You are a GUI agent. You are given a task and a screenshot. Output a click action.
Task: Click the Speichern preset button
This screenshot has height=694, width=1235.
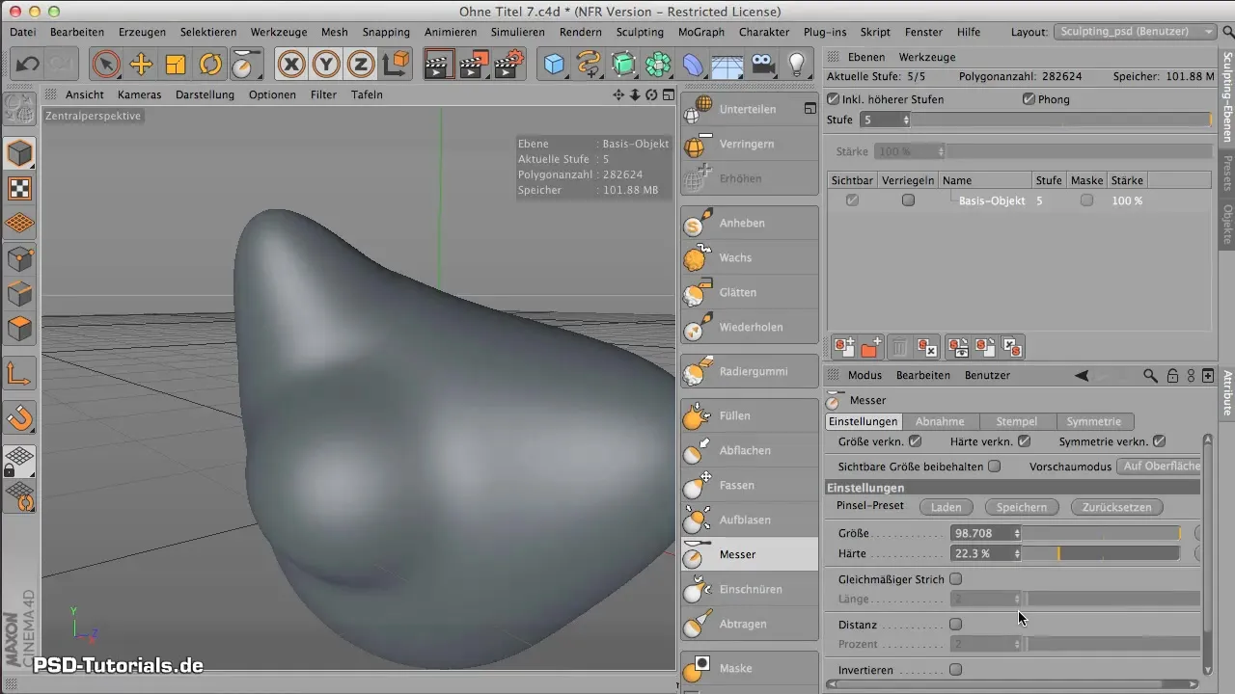pyautogui.click(x=1022, y=507)
